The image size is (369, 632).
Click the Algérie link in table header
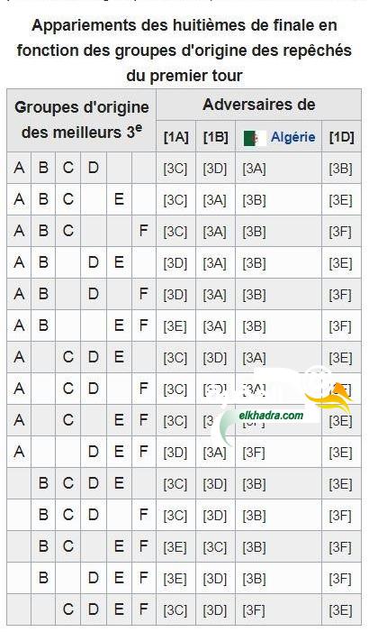[x=292, y=137]
